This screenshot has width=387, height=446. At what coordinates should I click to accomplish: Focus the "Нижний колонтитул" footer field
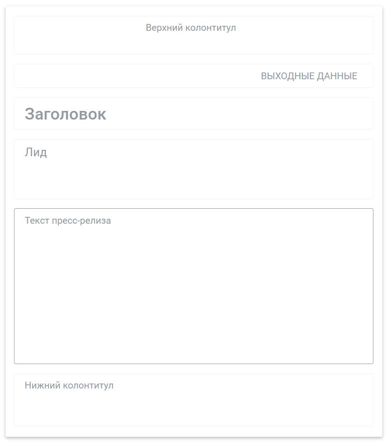point(193,400)
